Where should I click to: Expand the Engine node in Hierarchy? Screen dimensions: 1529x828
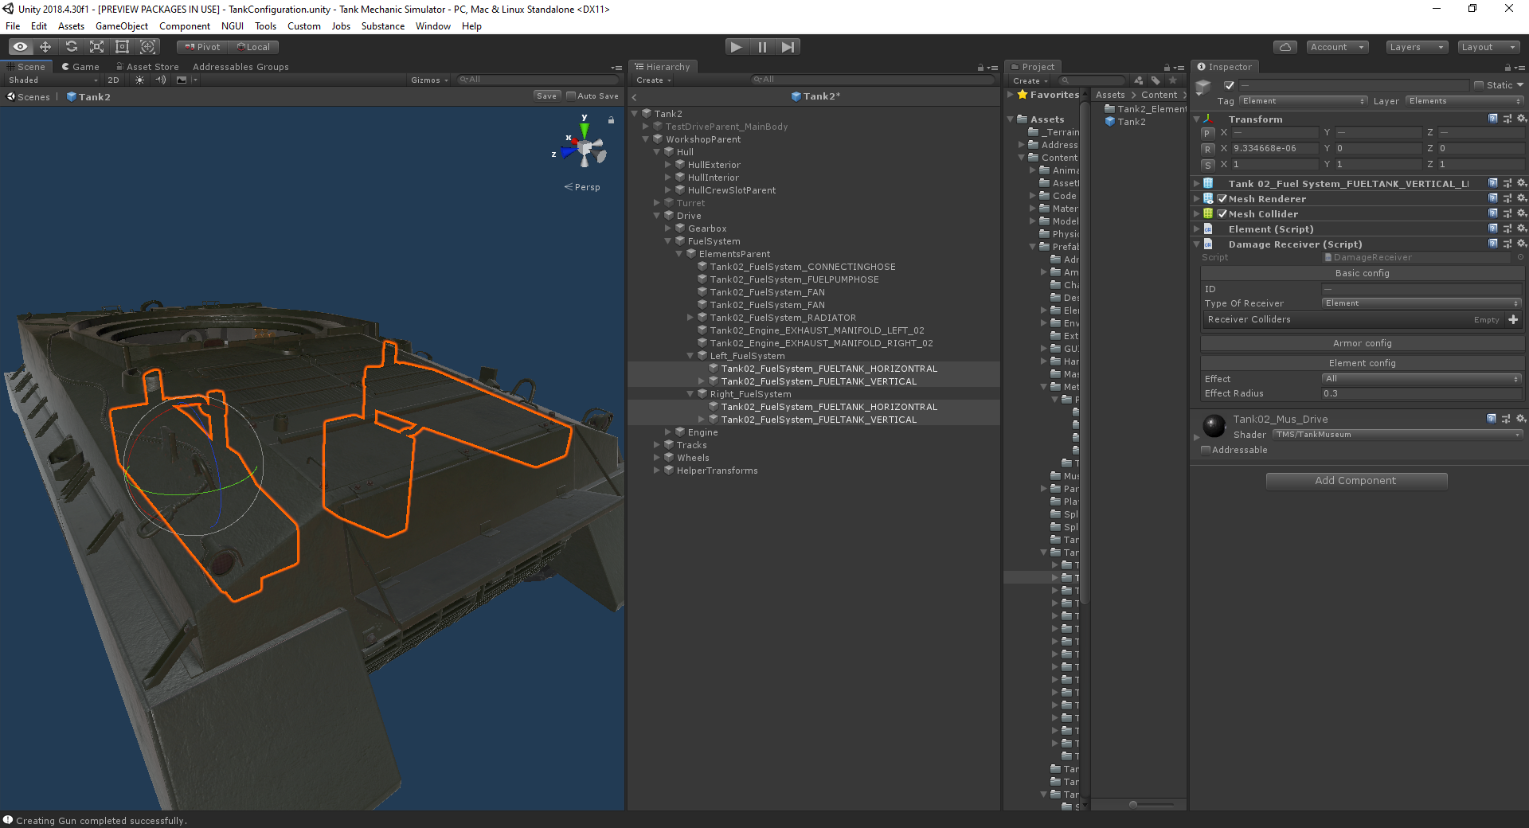coord(668,432)
